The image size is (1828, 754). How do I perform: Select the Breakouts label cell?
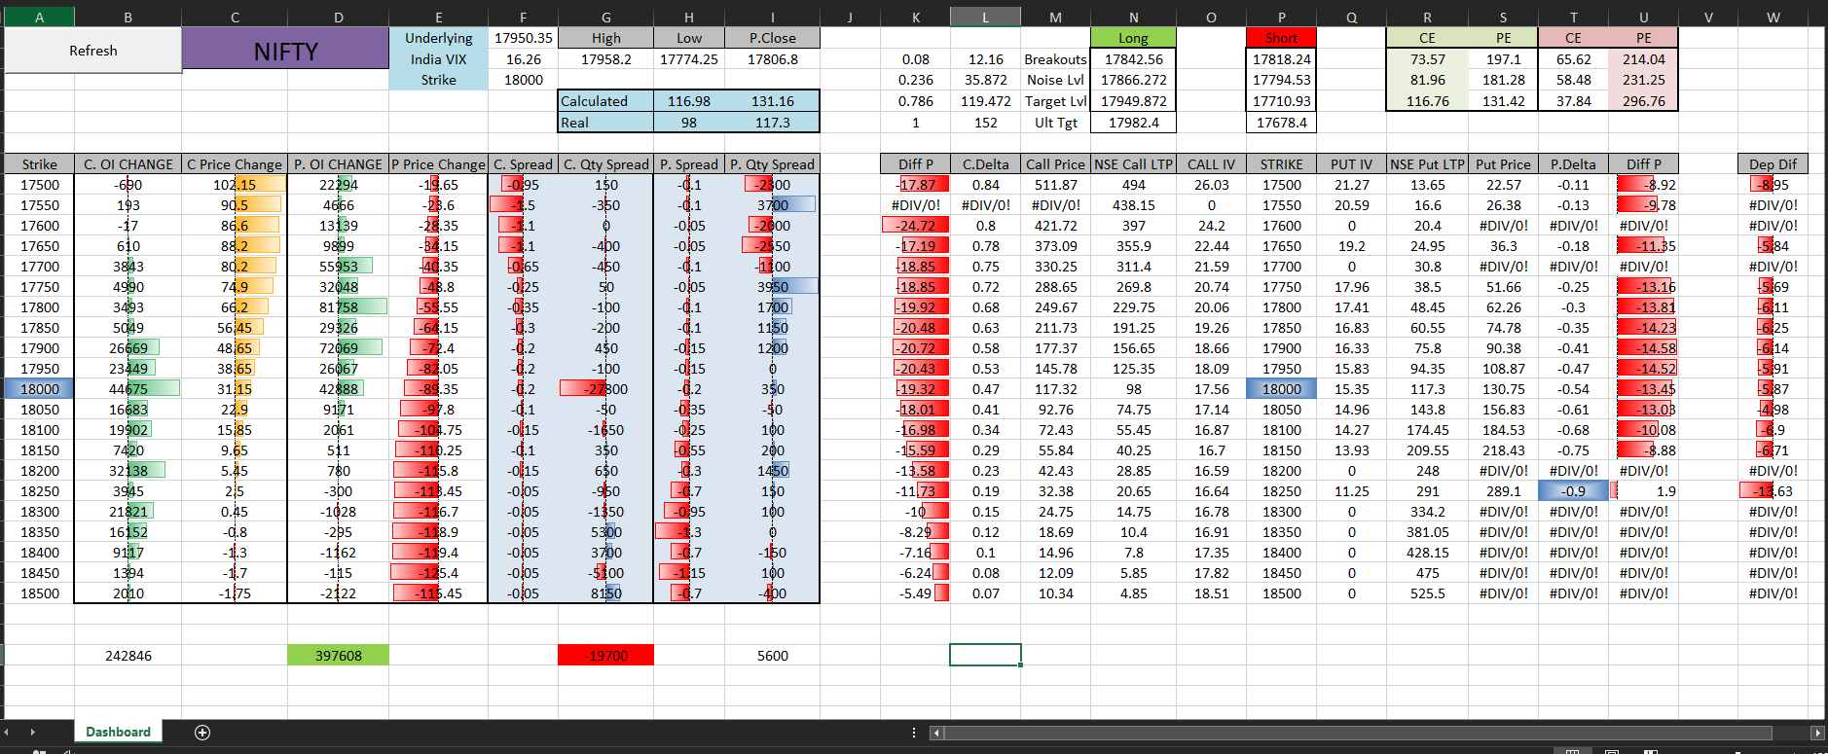1055,59
